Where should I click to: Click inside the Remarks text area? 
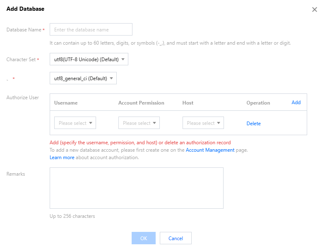136,188
